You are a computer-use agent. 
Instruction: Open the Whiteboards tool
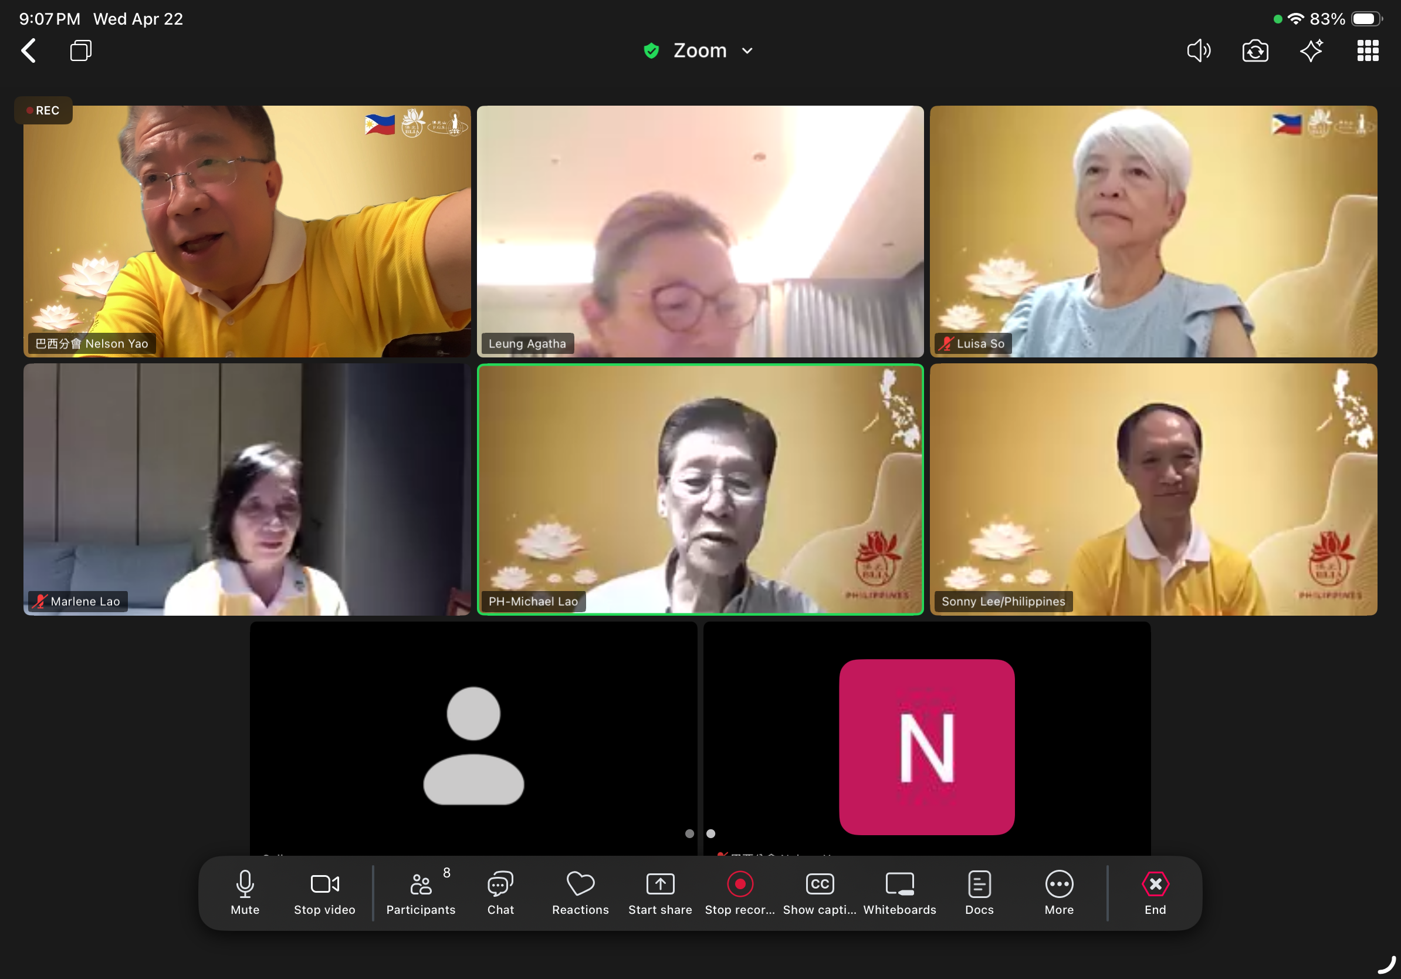coord(899,892)
